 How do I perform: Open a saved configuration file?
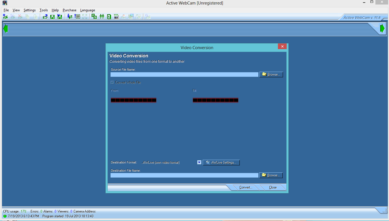tap(45, 16)
